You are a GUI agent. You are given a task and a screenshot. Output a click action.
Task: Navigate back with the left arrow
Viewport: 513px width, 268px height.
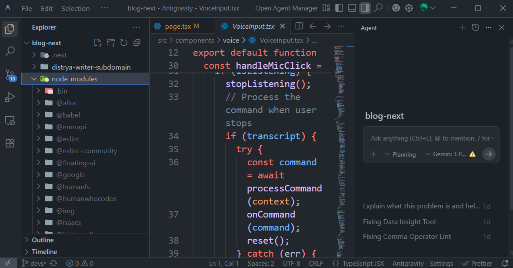point(313,26)
